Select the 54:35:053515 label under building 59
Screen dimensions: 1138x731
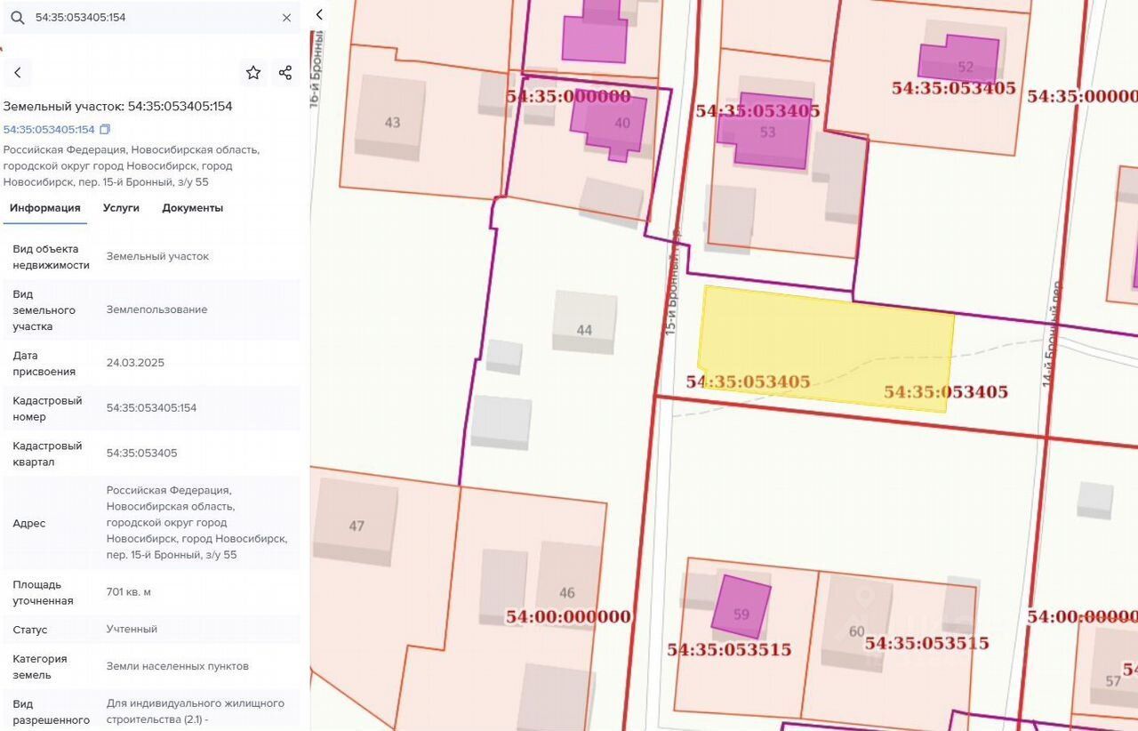[729, 649]
